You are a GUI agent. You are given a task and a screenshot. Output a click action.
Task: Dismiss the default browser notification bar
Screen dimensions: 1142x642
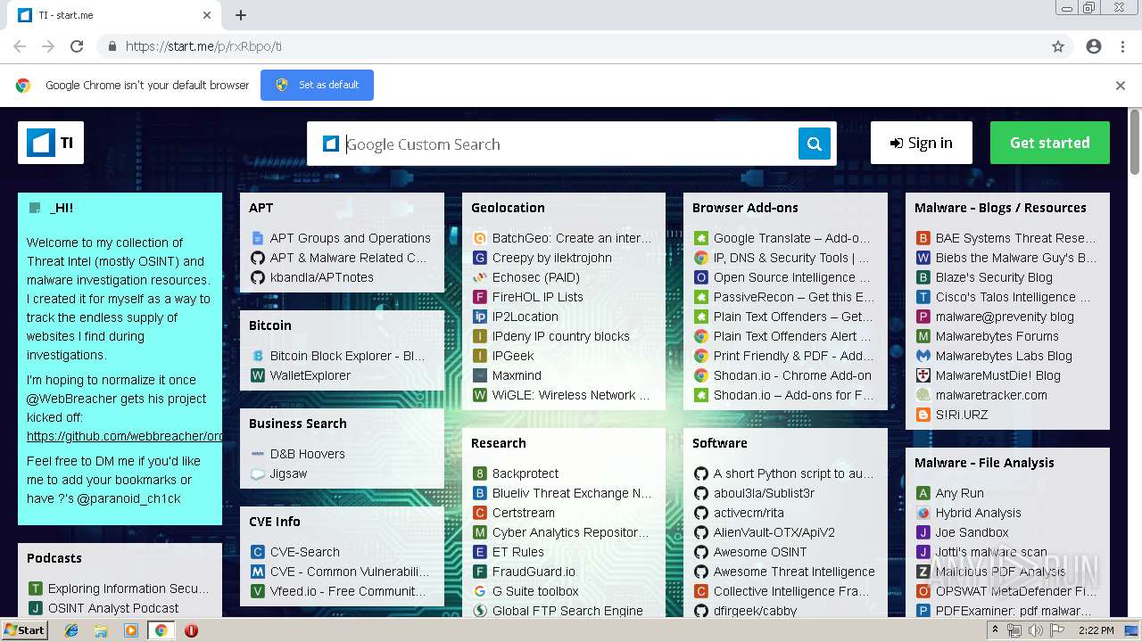point(1121,86)
